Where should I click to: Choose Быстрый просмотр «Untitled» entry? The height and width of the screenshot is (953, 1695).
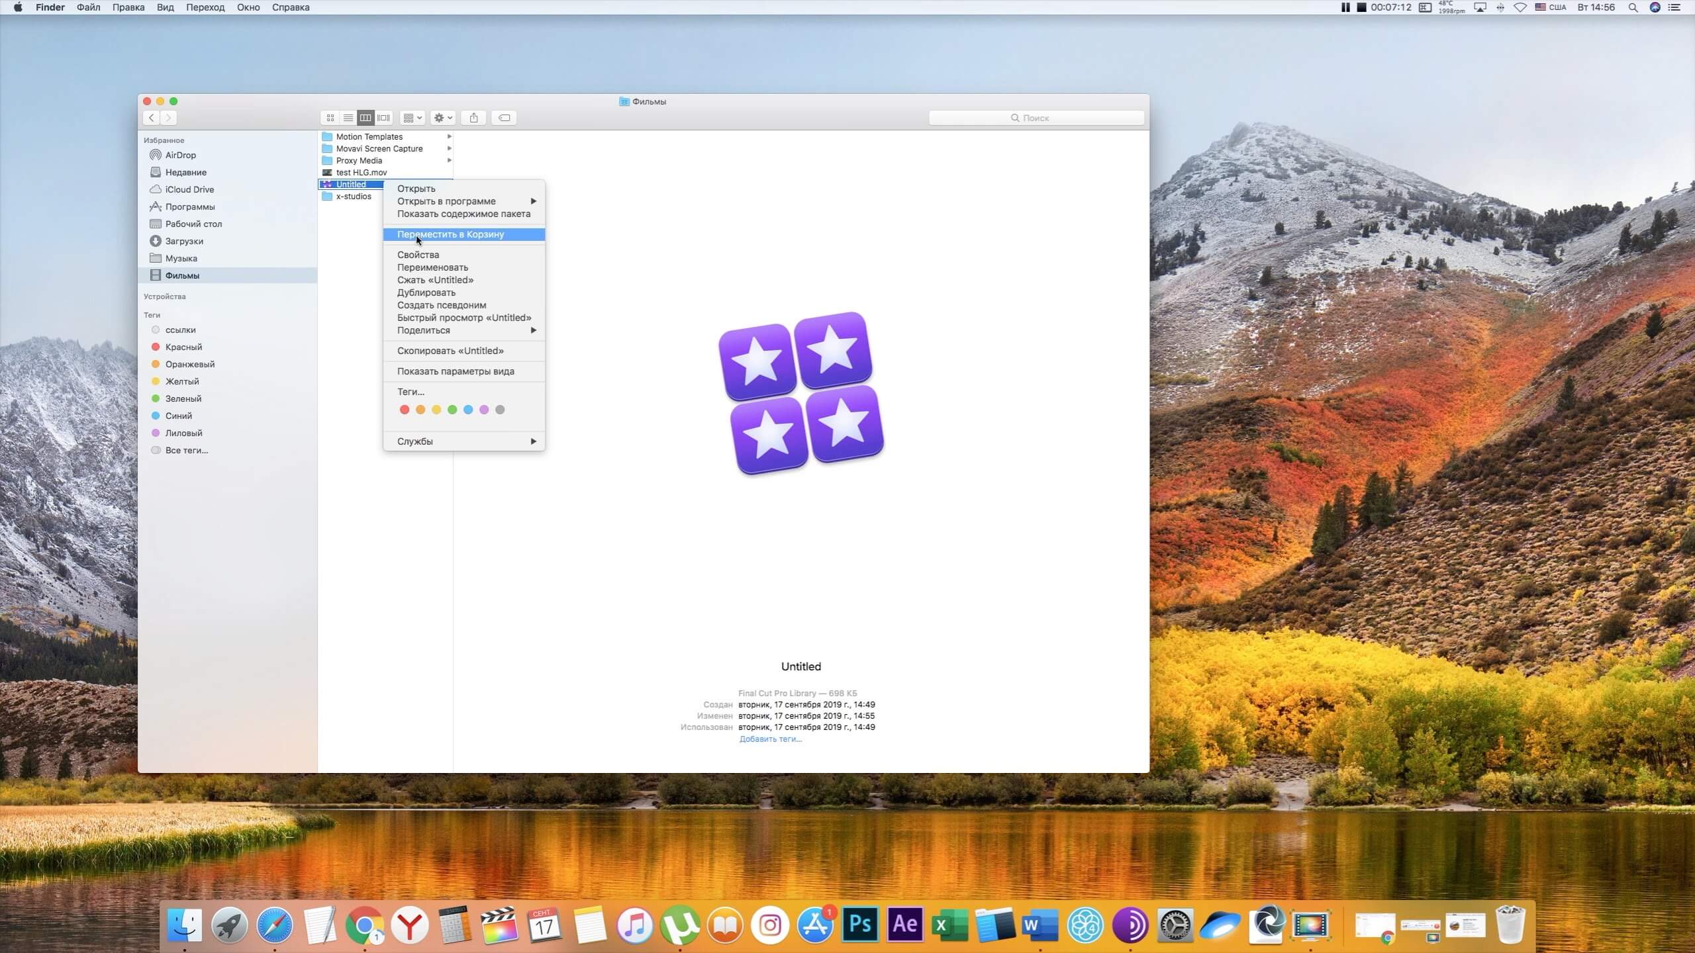tap(463, 318)
